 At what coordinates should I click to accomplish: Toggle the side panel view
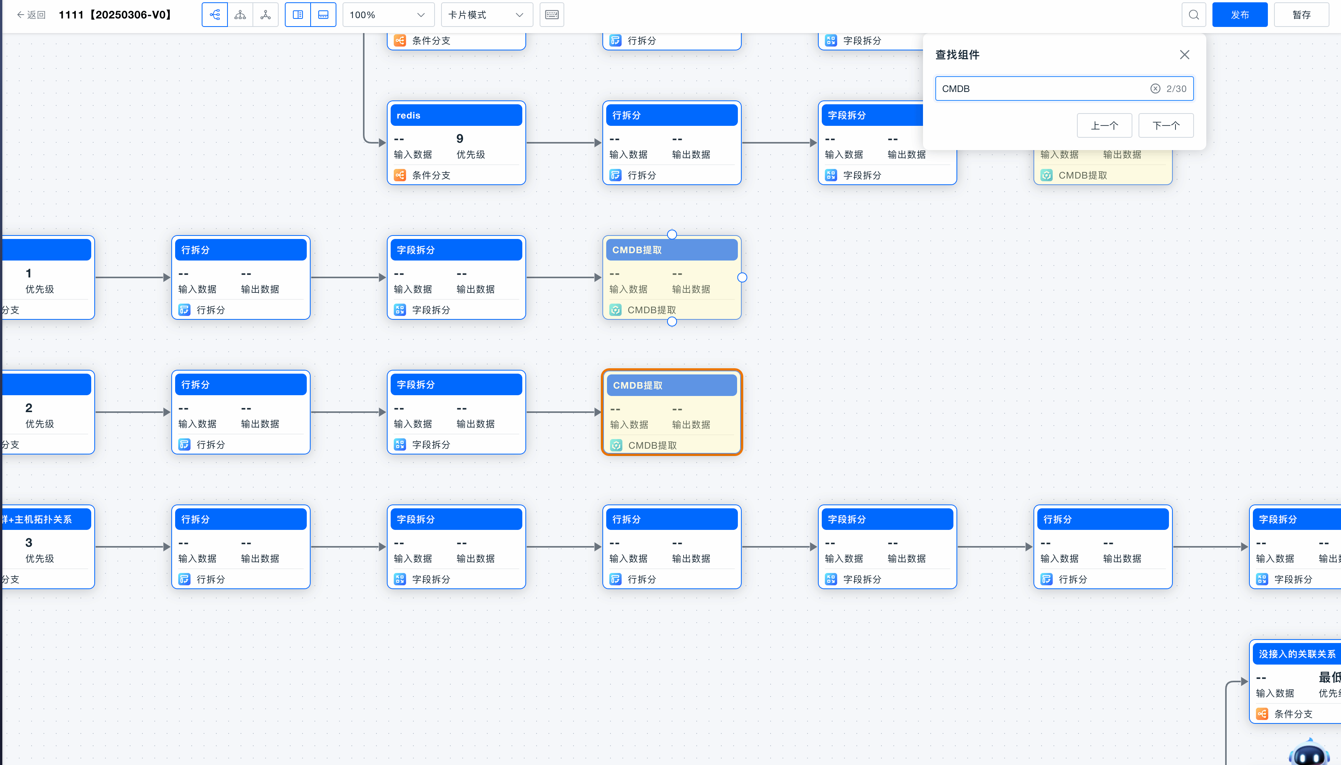(298, 15)
